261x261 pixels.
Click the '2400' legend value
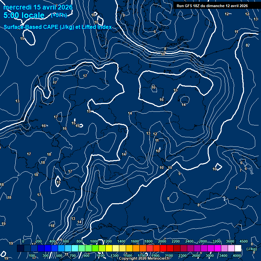pyautogui.click(x=189, y=241)
